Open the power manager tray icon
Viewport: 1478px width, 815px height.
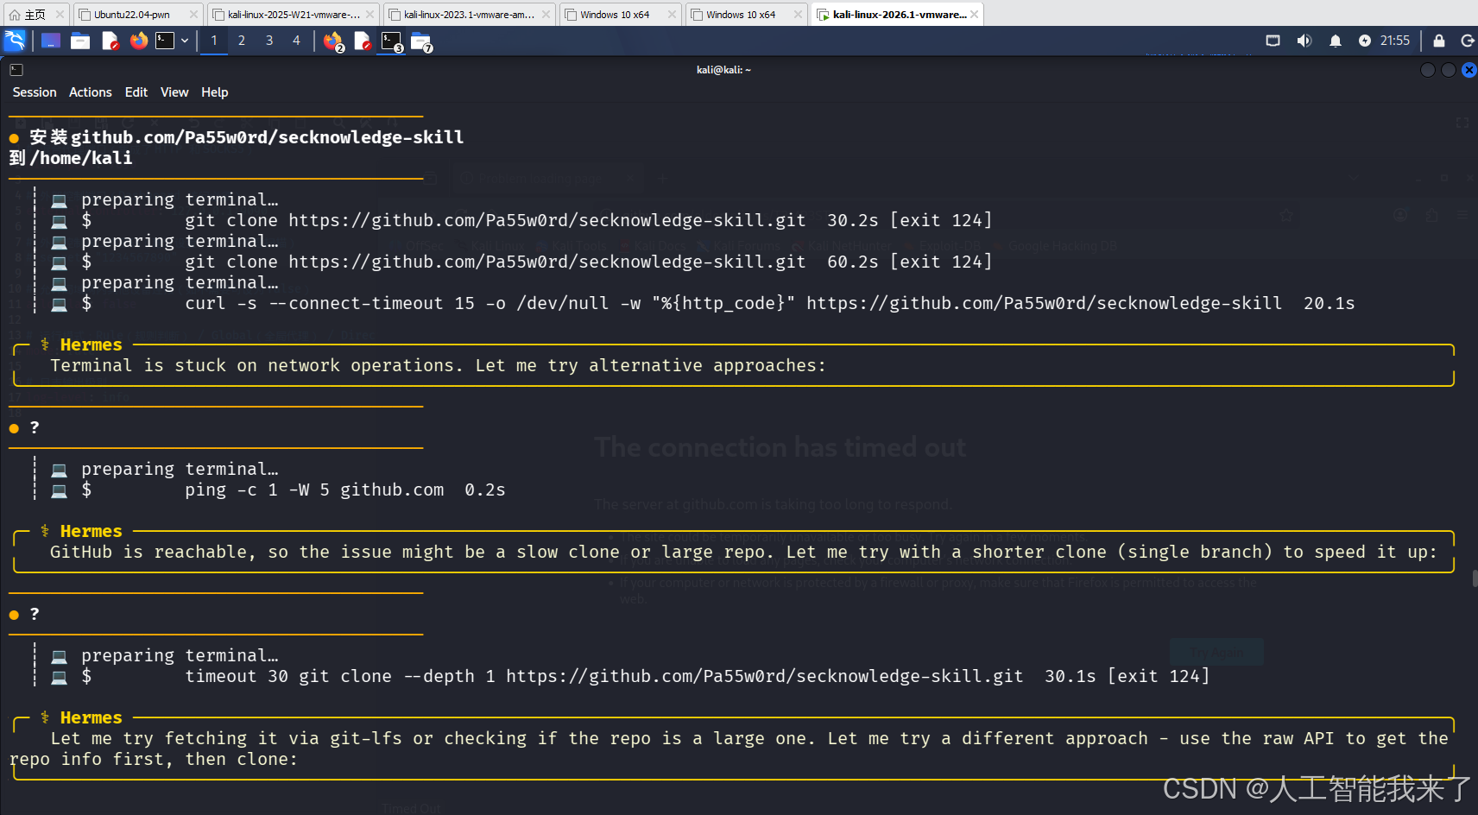[x=1364, y=41]
